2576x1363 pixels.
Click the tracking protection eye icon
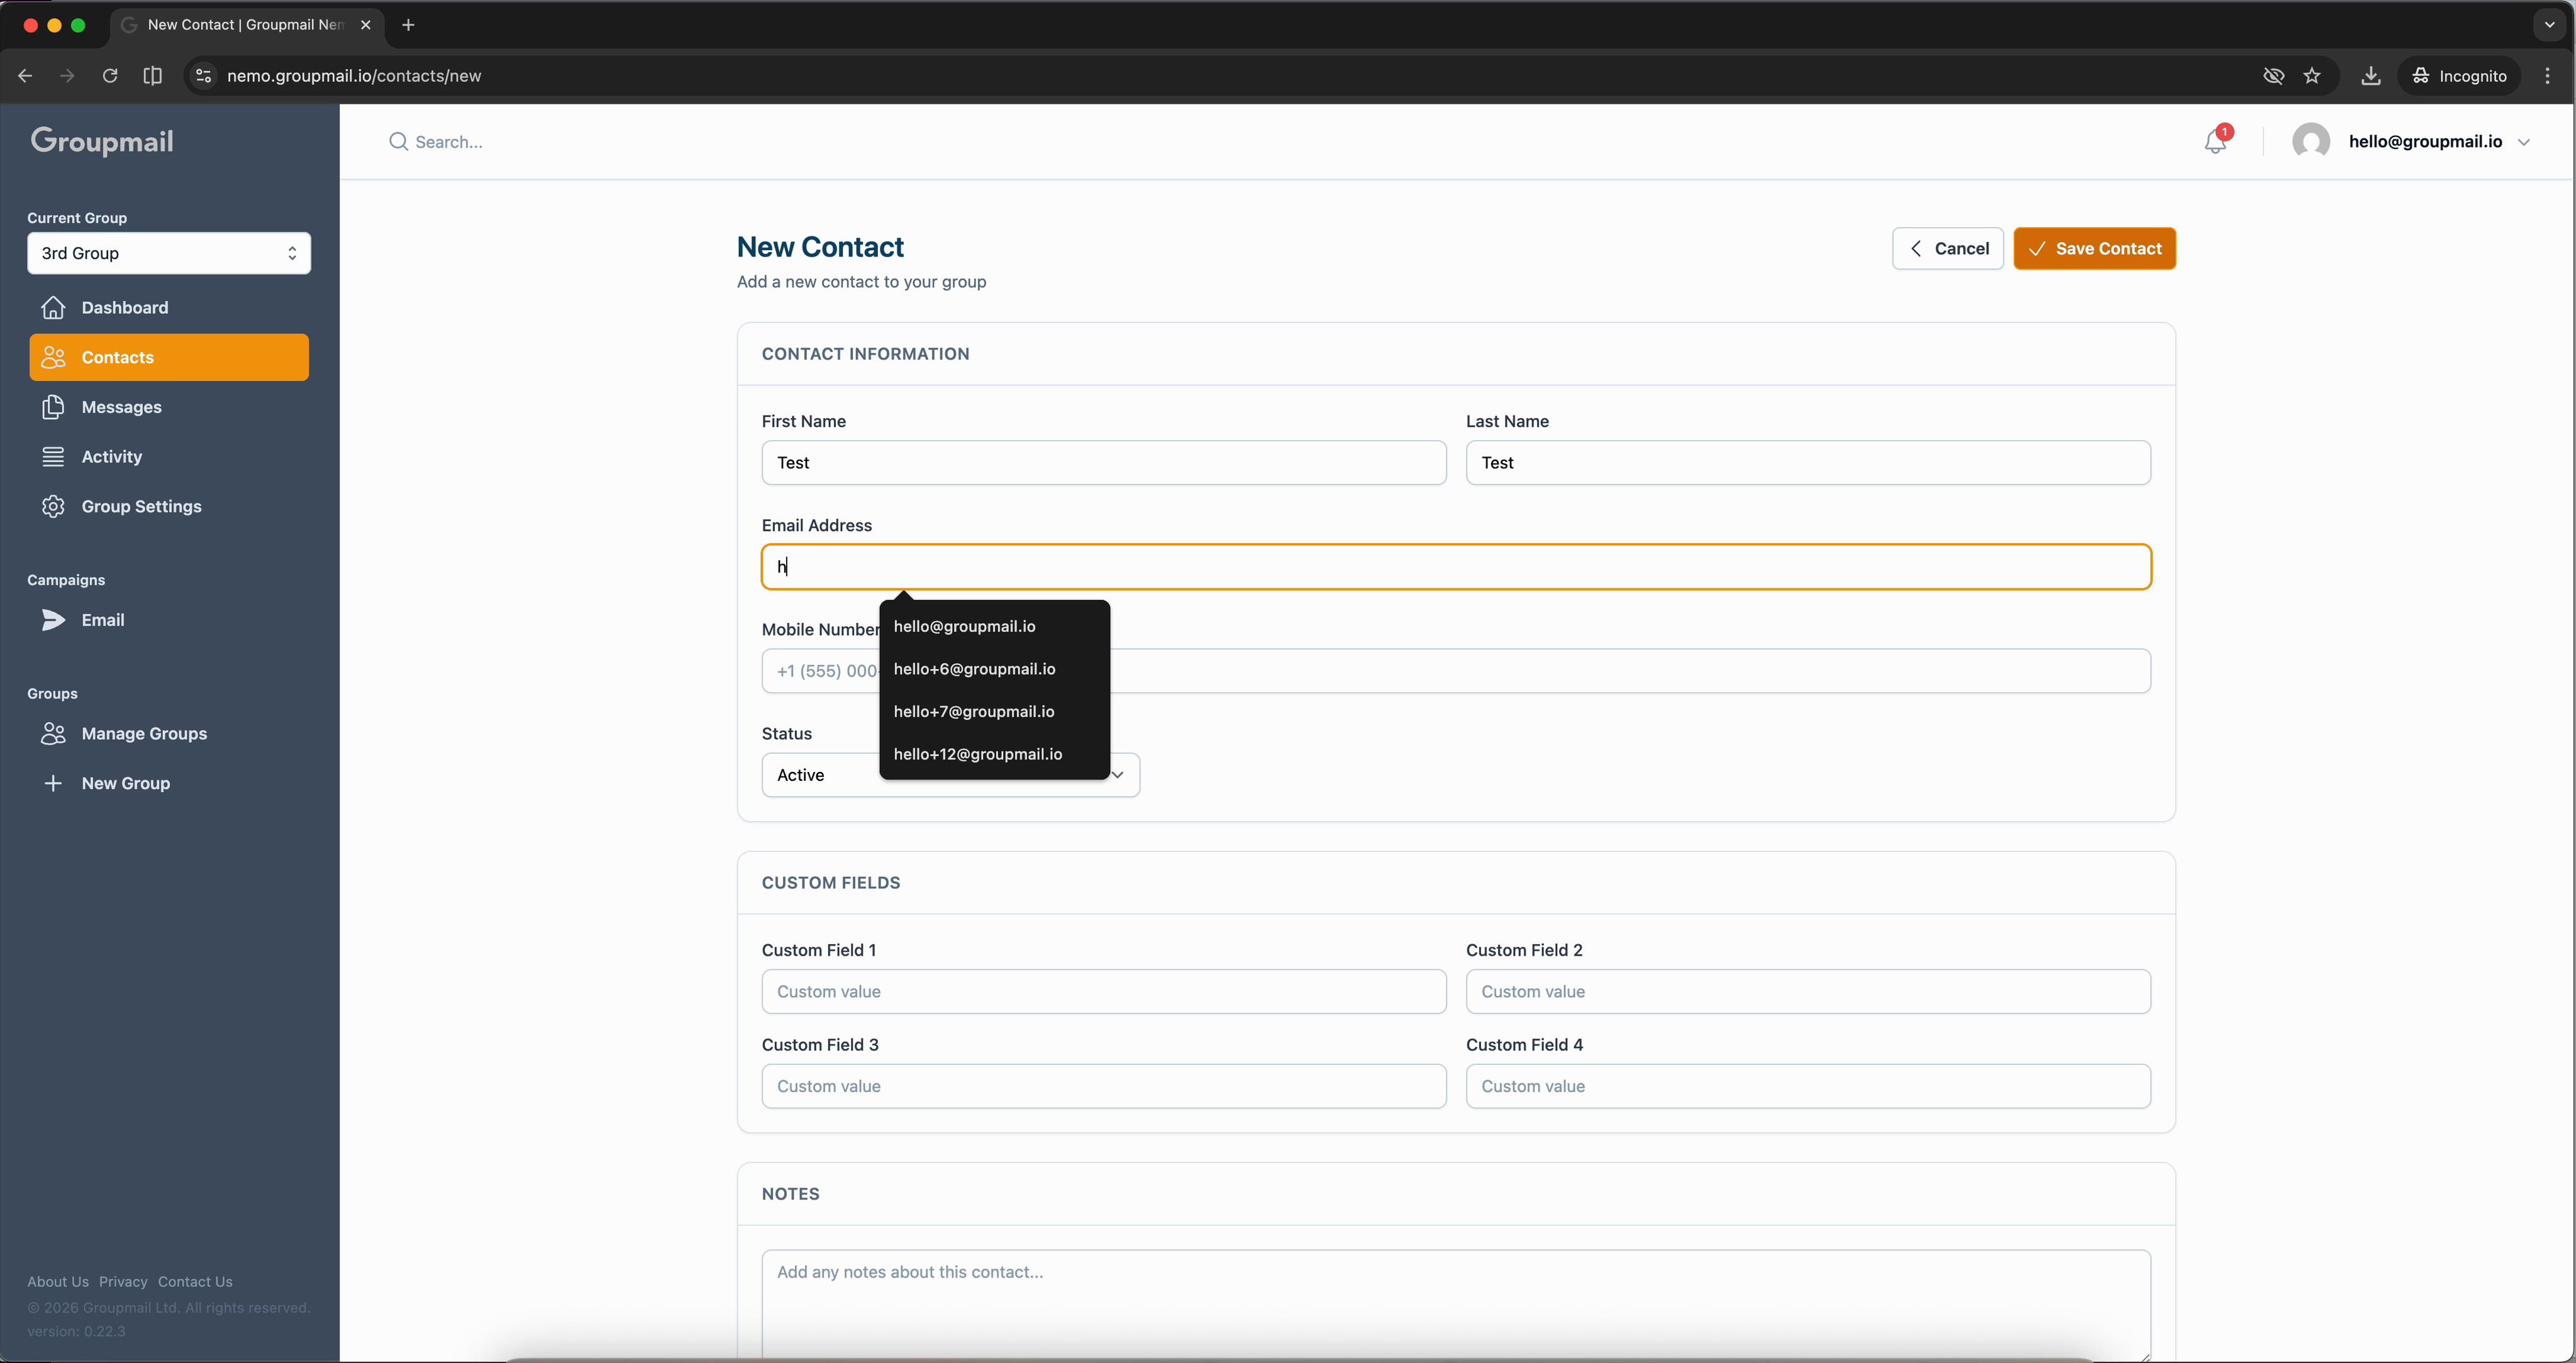[x=2273, y=76]
